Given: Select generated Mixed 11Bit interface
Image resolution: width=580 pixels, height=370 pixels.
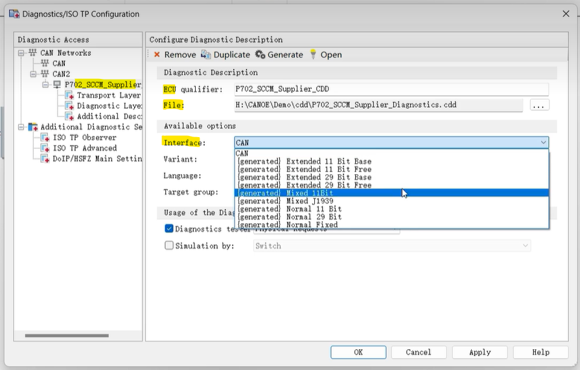Looking at the screenshot, I should (391, 193).
